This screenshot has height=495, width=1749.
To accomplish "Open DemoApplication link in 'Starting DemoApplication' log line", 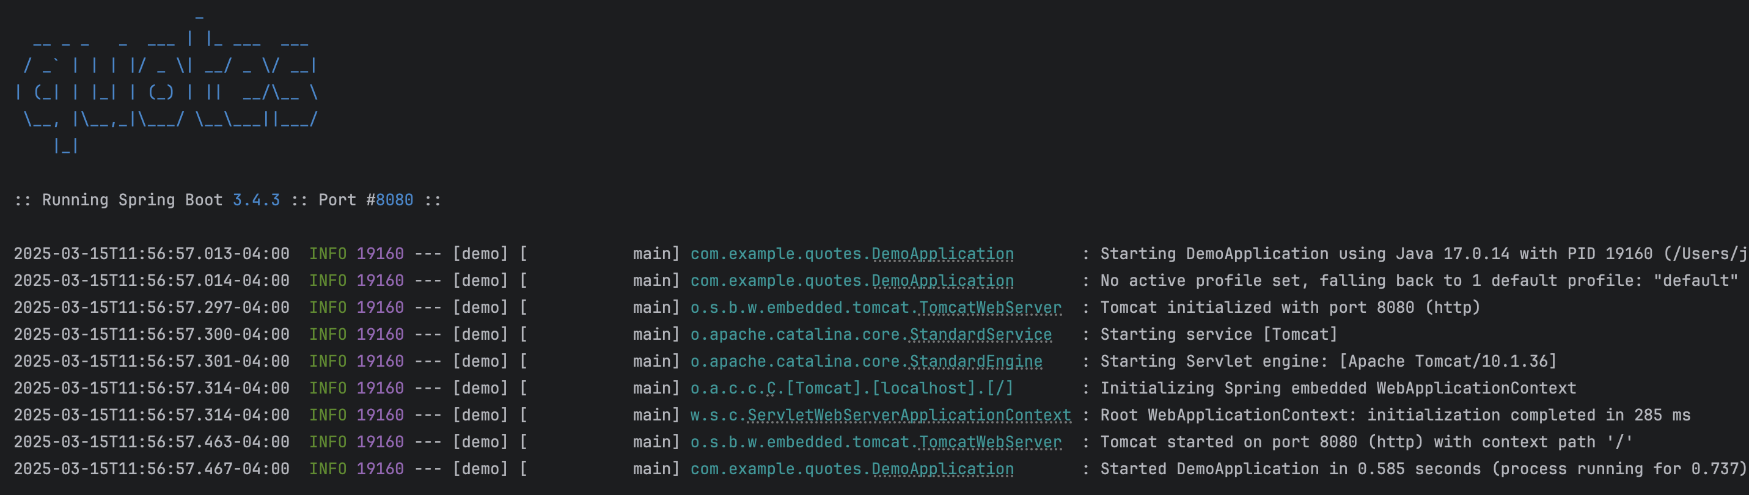I will (x=942, y=254).
